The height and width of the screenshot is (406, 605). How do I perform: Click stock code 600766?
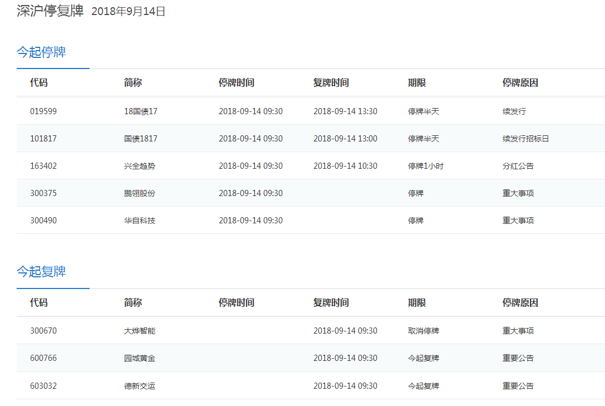43,358
